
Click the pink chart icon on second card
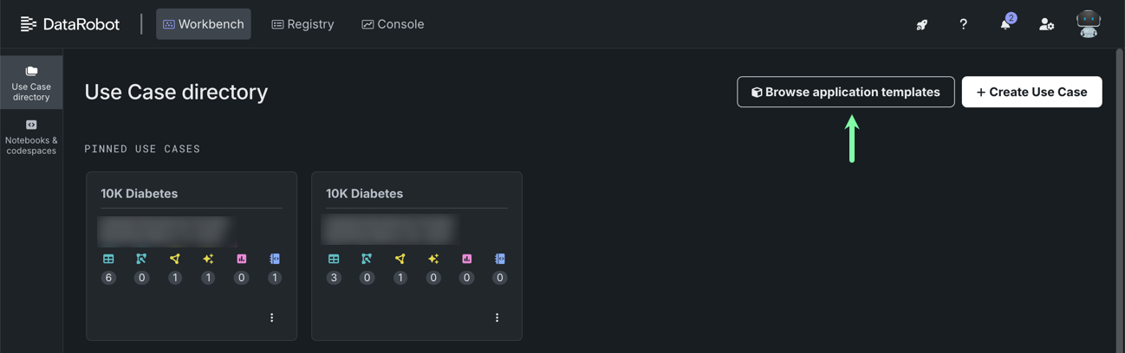[x=466, y=259]
